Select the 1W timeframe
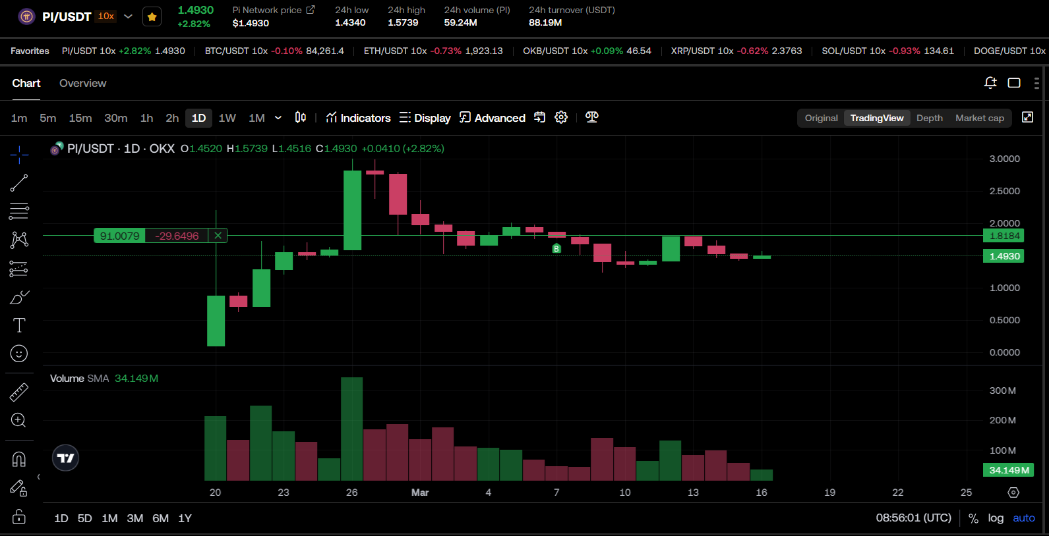This screenshot has height=536, width=1049. 227,118
